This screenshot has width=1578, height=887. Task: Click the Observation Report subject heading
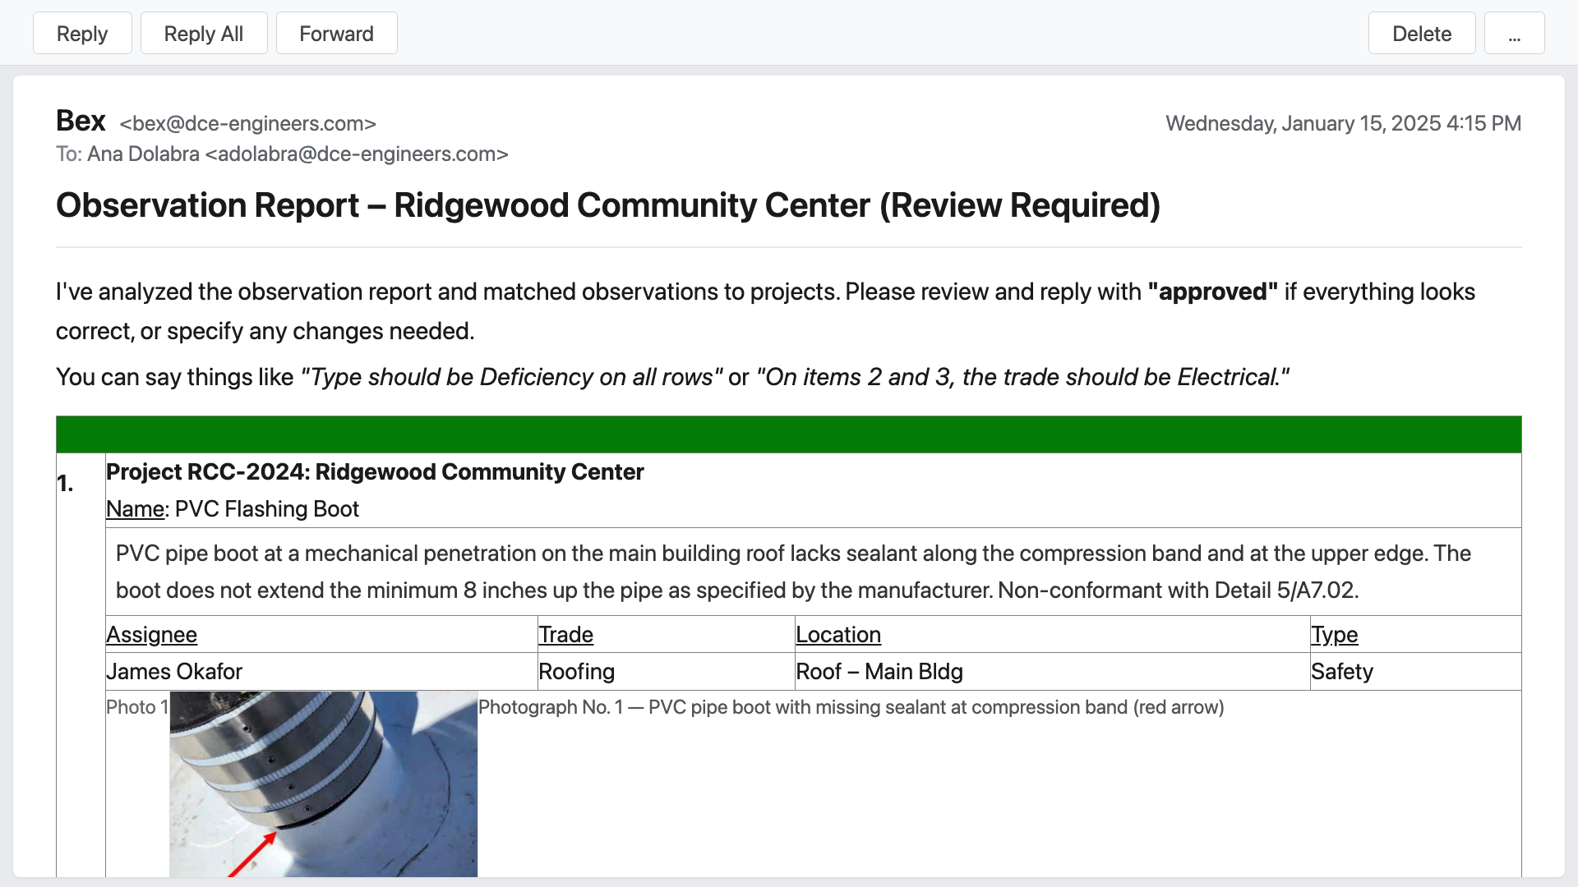coord(607,205)
